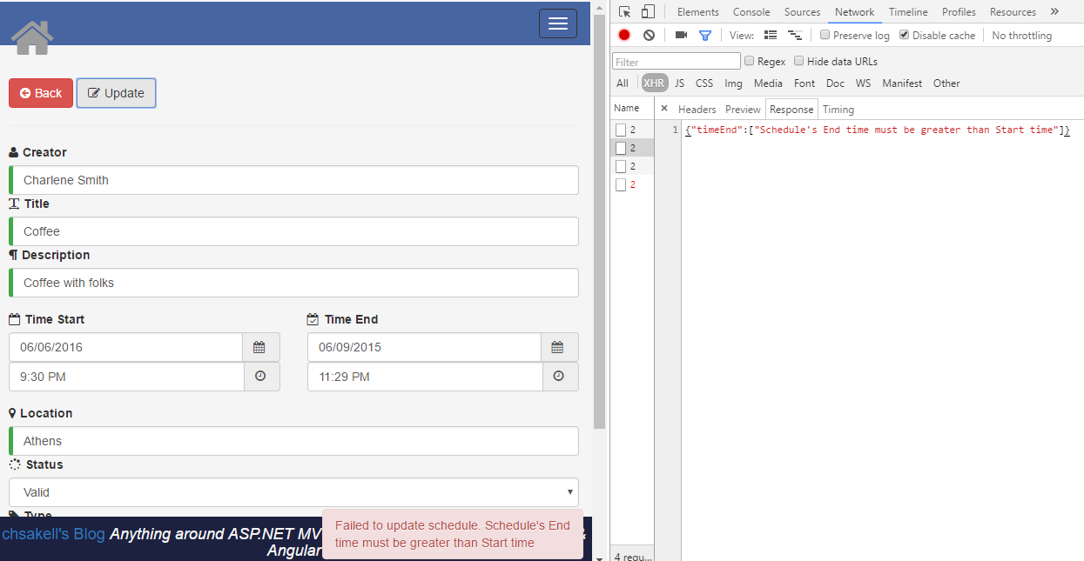Click the red Back button
1084x561 pixels.
click(41, 93)
